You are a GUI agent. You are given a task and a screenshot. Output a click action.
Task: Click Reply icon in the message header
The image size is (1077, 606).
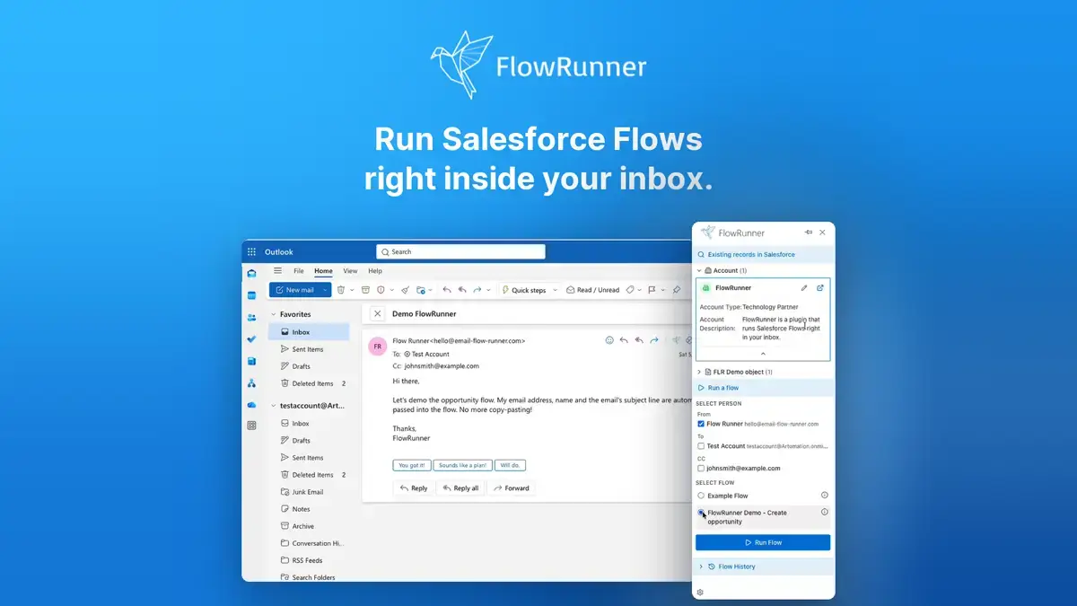[624, 340]
